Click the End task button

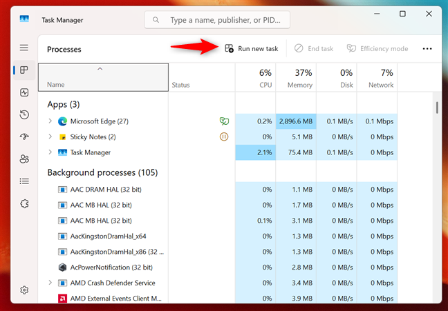pyautogui.click(x=314, y=49)
